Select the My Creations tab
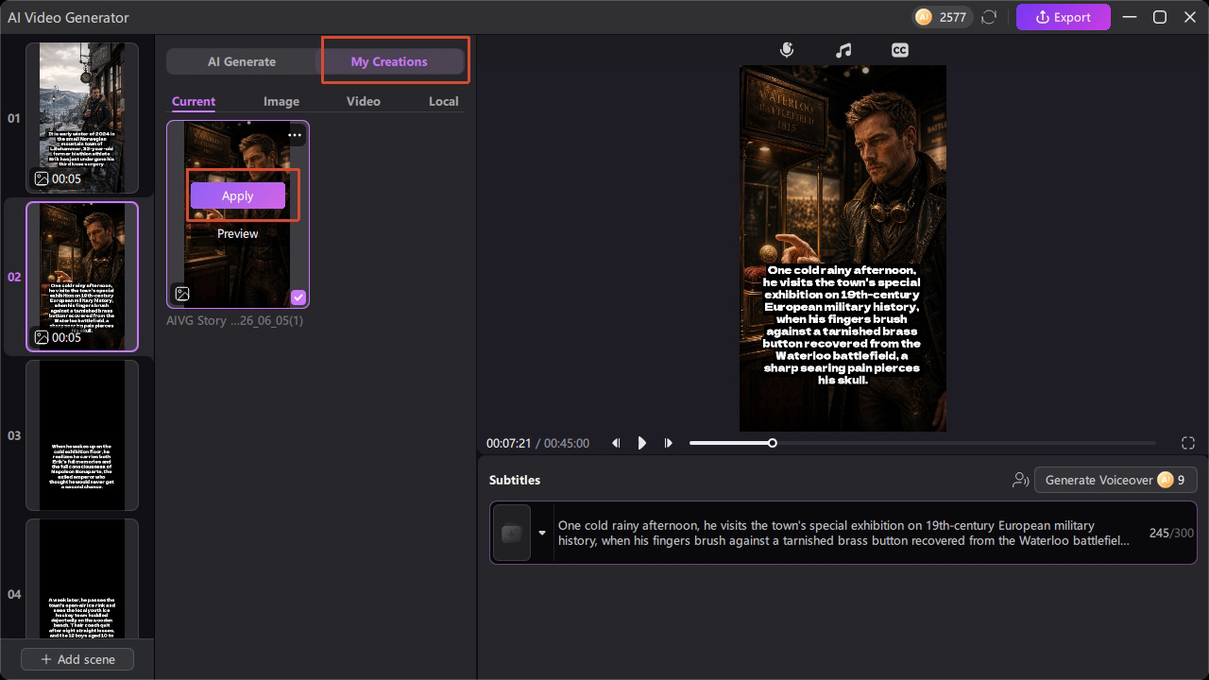The height and width of the screenshot is (680, 1209). click(389, 61)
